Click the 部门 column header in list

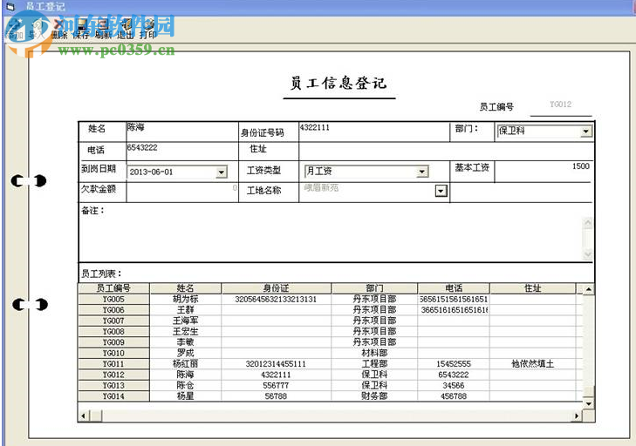click(374, 288)
